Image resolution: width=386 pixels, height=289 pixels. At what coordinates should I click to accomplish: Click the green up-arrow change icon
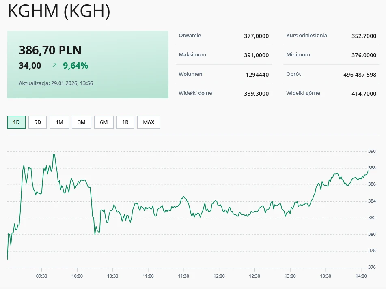(x=55, y=65)
